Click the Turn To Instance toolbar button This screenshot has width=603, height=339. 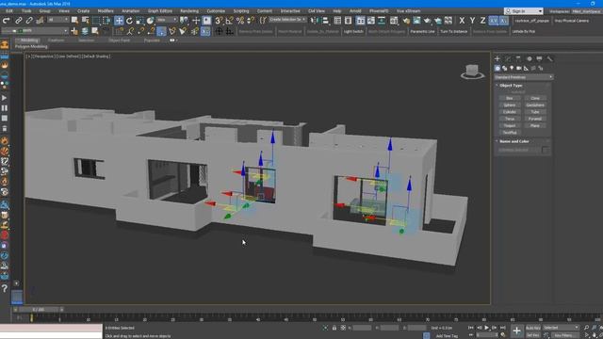tap(454, 31)
